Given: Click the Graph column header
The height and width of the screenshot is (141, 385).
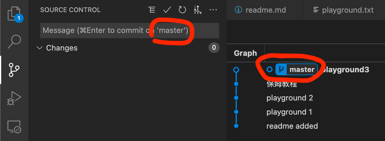Looking at the screenshot, I should coord(245,53).
